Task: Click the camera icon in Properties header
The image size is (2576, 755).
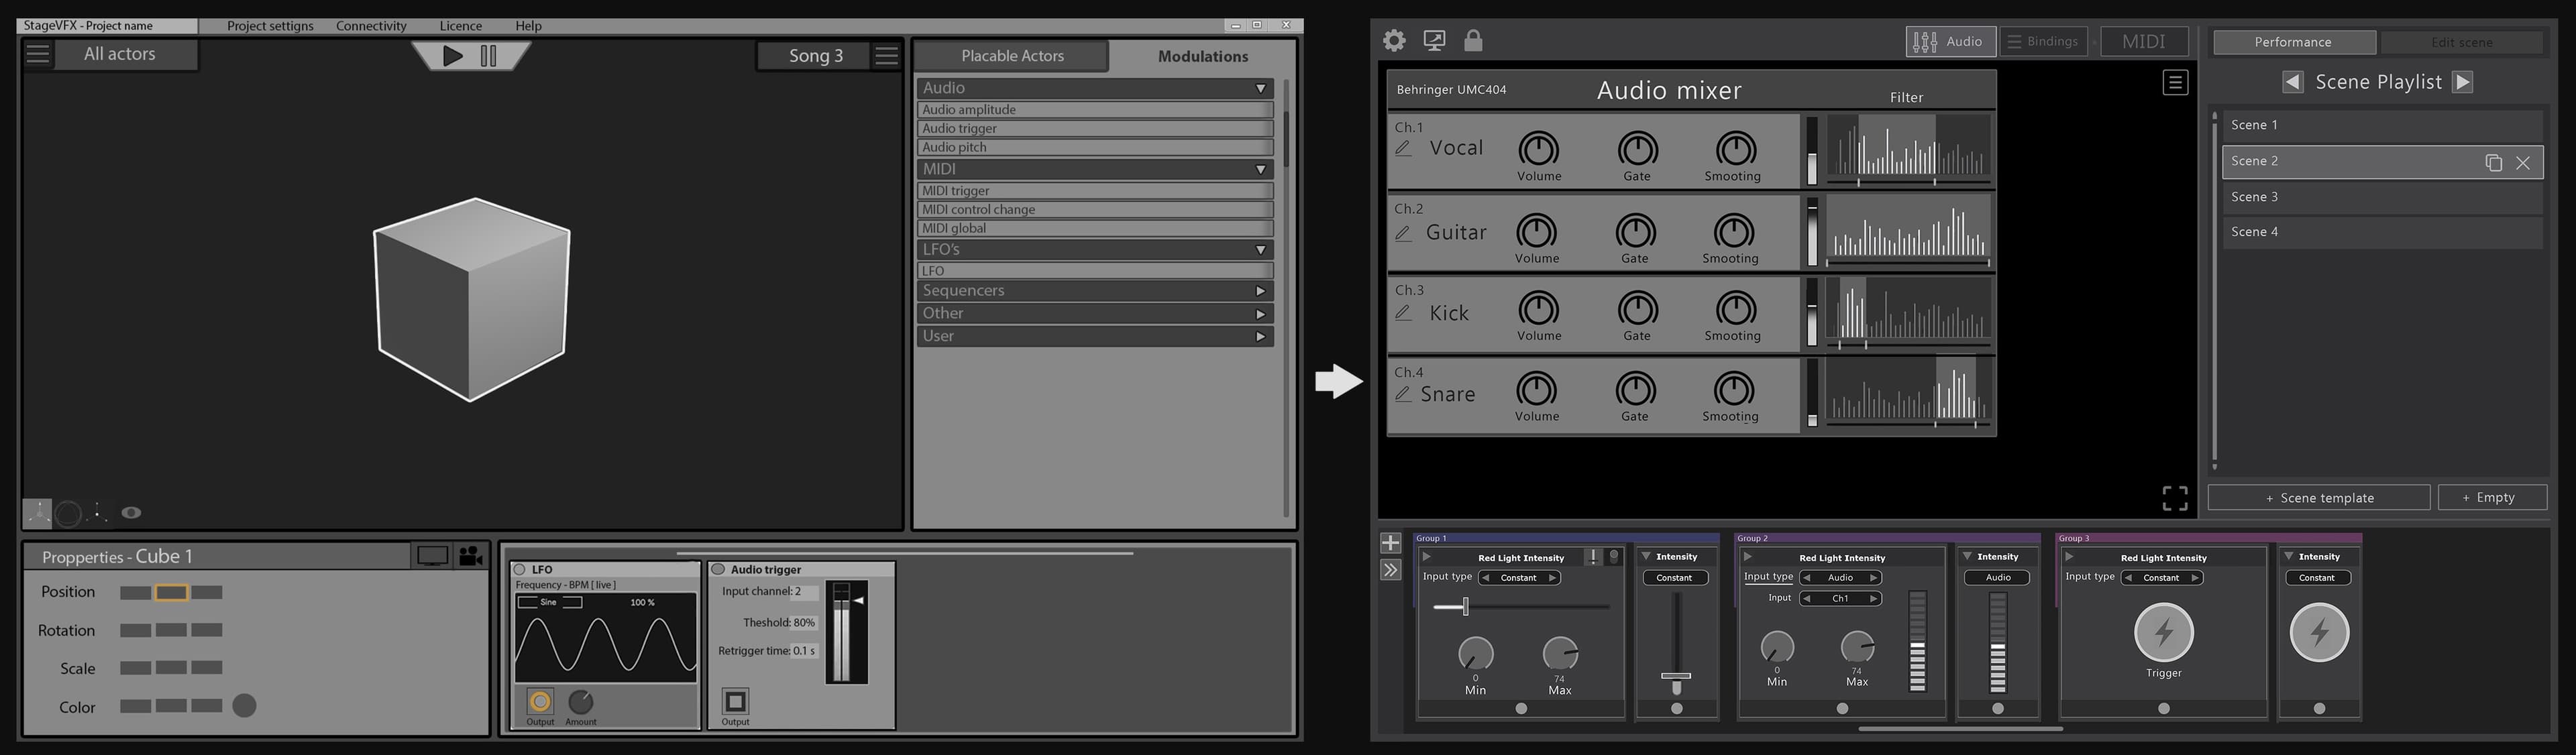Action: (x=470, y=556)
